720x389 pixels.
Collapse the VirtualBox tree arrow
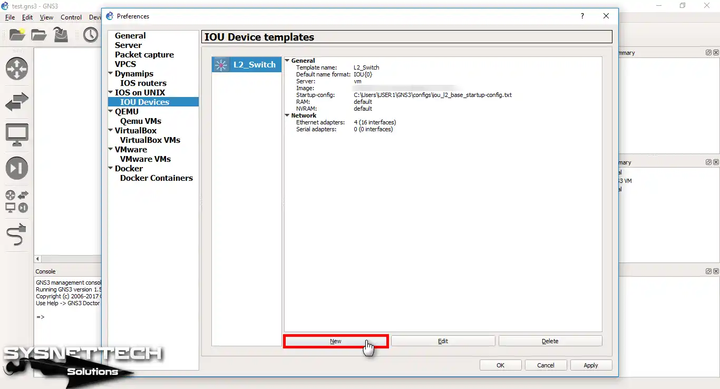[x=111, y=131]
